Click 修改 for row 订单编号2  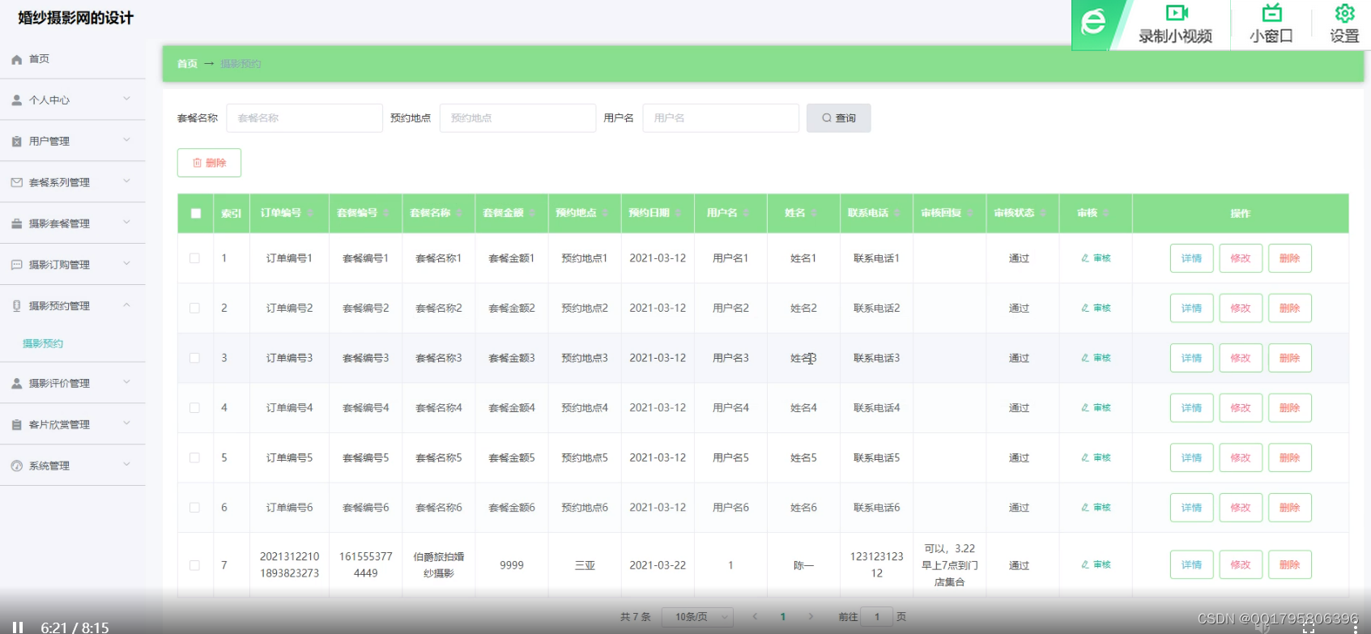point(1241,308)
